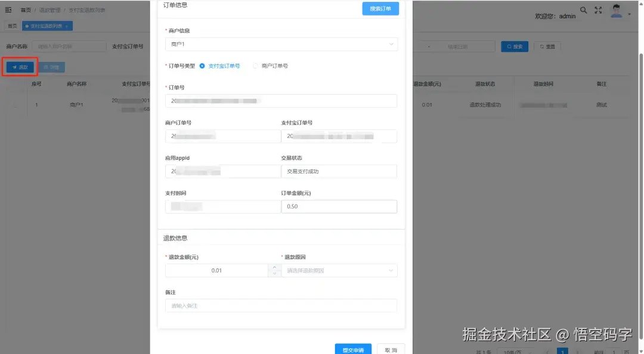This screenshot has height=354, width=644.
Task: Click the 取消 cancel button
Action: click(x=391, y=350)
